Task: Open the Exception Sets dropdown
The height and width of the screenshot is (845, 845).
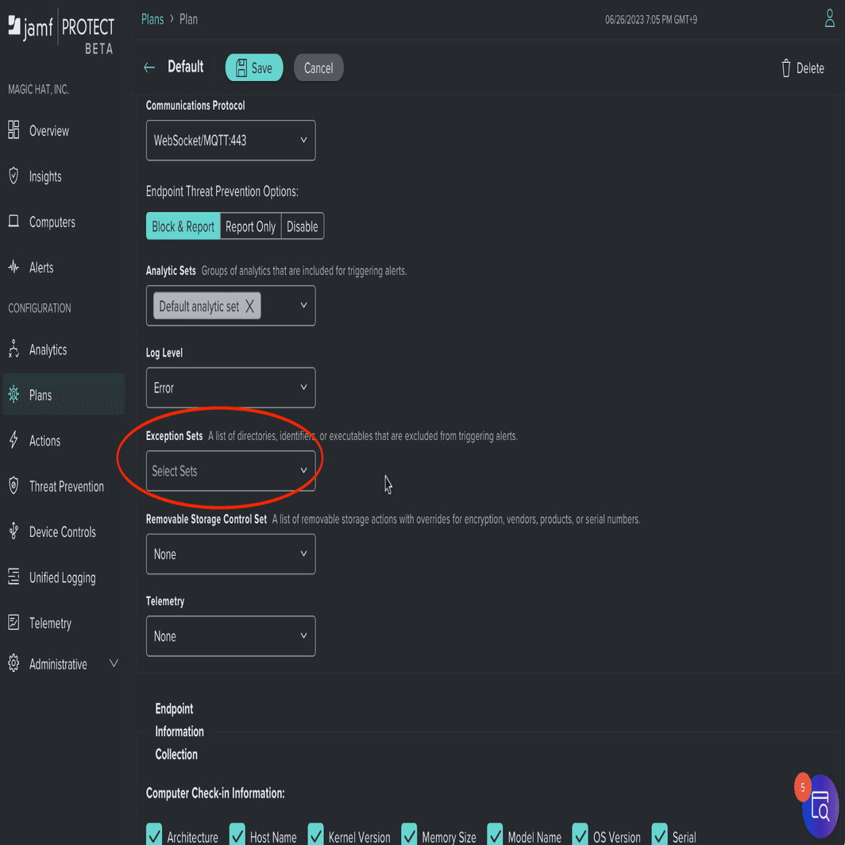Action: click(x=230, y=470)
